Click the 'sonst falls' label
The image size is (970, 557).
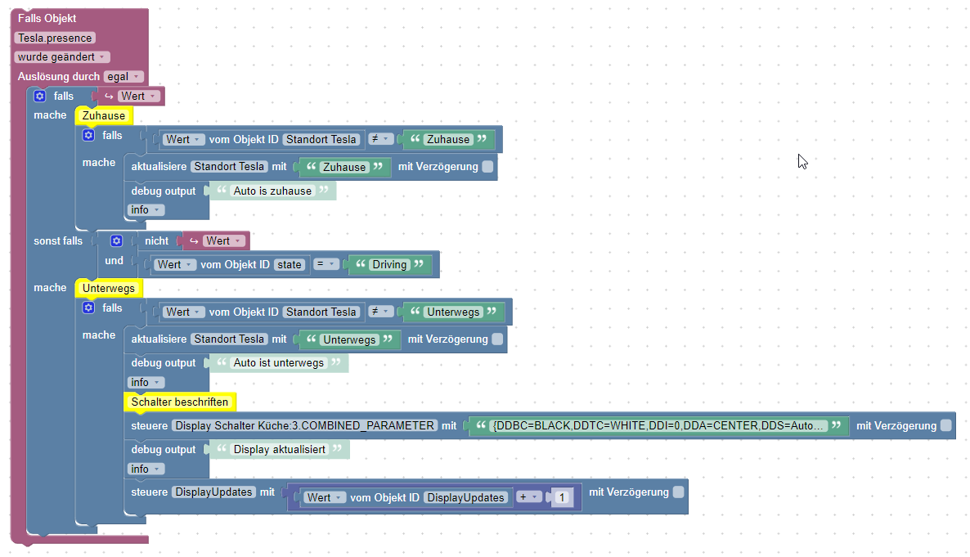point(58,240)
